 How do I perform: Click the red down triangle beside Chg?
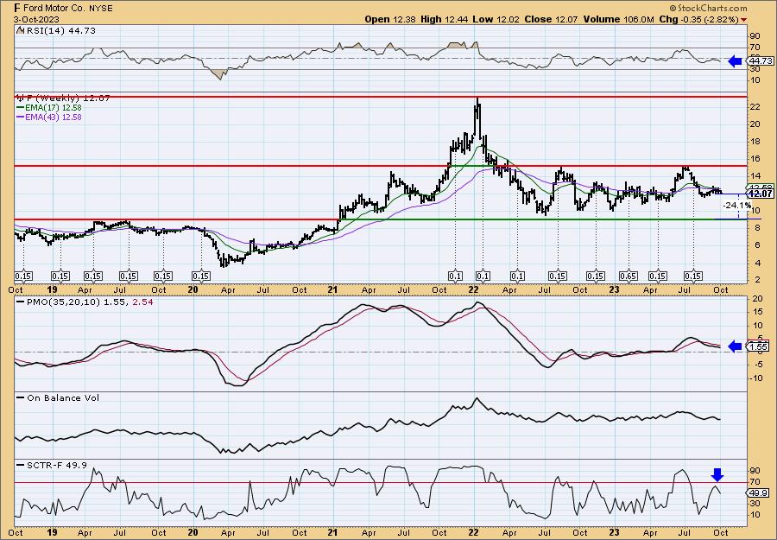click(744, 20)
